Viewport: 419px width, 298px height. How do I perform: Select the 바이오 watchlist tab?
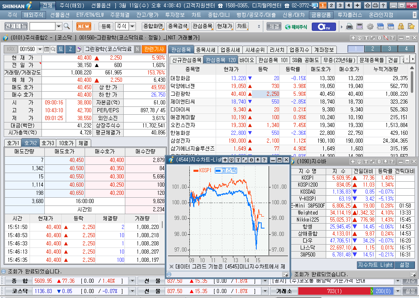click(246, 60)
